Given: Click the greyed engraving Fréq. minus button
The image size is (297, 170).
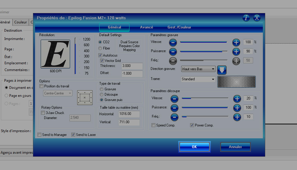Looking at the screenshot, I should pos(173,61).
